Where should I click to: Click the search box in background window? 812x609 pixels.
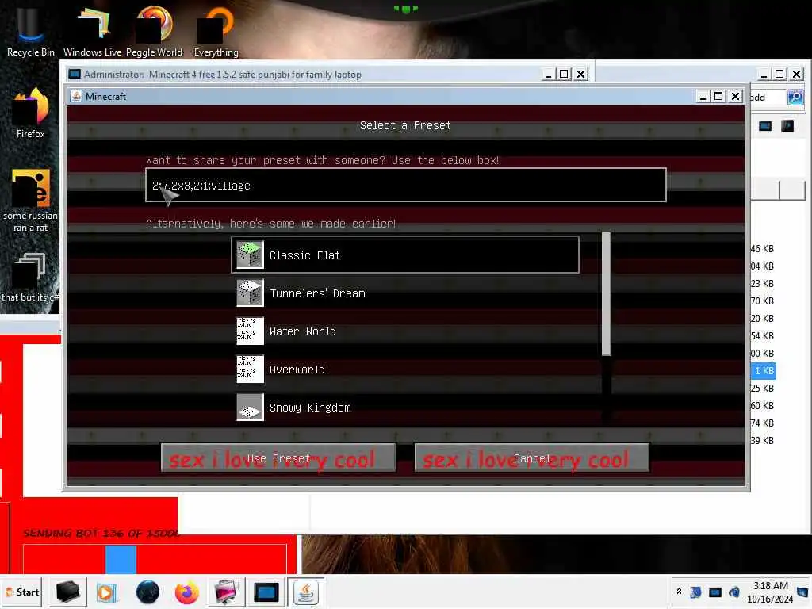768,98
